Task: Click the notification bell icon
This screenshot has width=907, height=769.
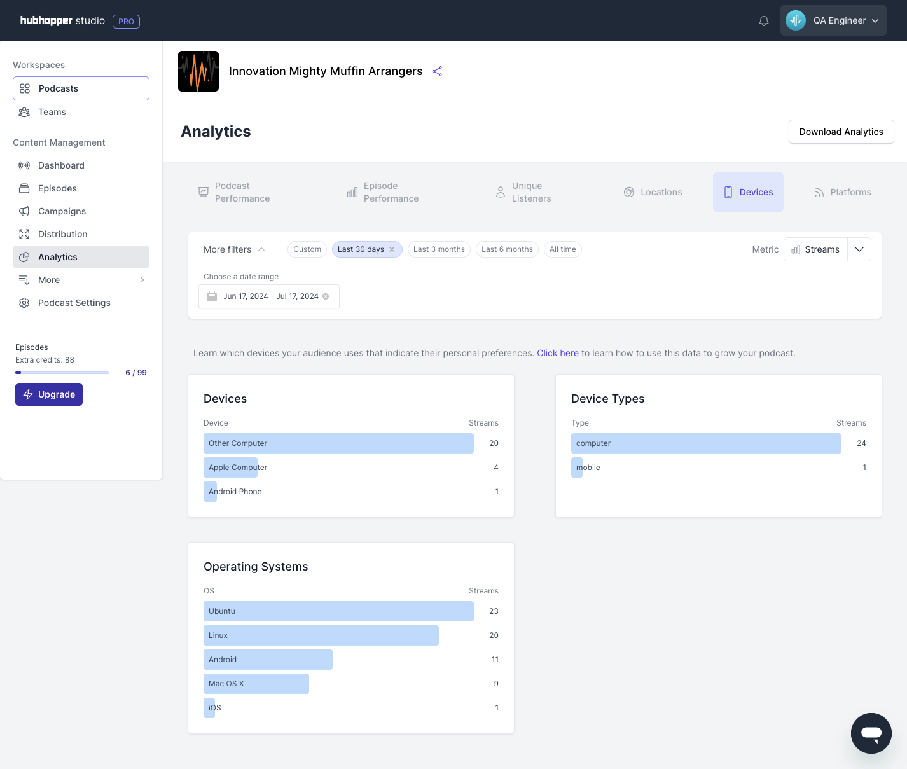Action: tap(764, 21)
